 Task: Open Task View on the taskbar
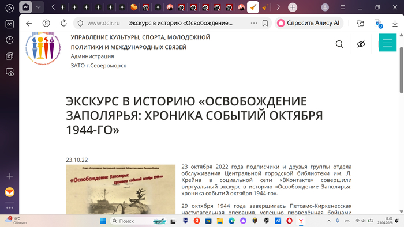173,221
